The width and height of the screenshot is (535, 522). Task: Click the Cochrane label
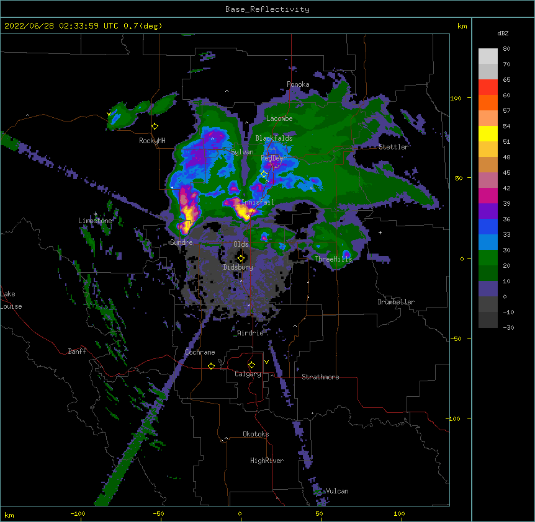[200, 352]
